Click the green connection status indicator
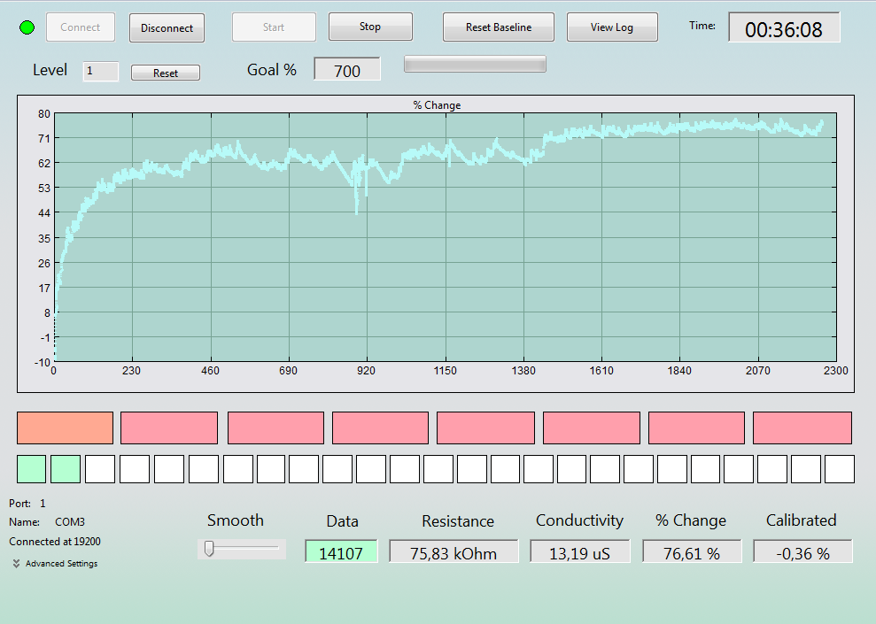The width and height of the screenshot is (876, 624). pyautogui.click(x=27, y=27)
